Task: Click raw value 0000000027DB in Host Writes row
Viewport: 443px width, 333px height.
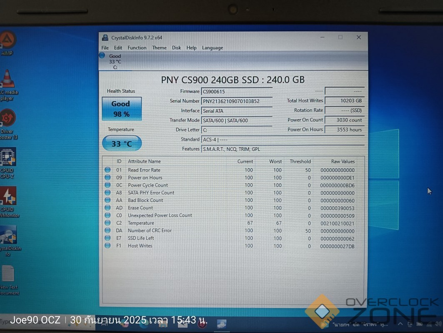Action: coord(337,246)
